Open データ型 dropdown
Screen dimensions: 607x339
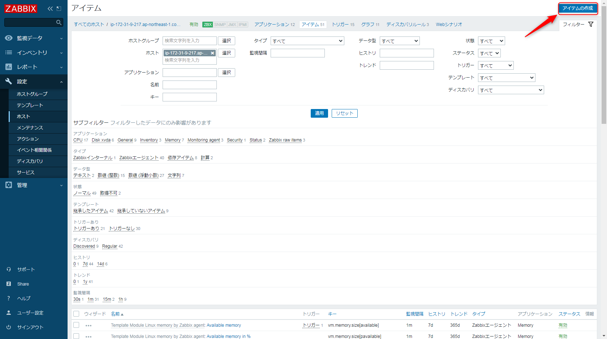click(400, 41)
